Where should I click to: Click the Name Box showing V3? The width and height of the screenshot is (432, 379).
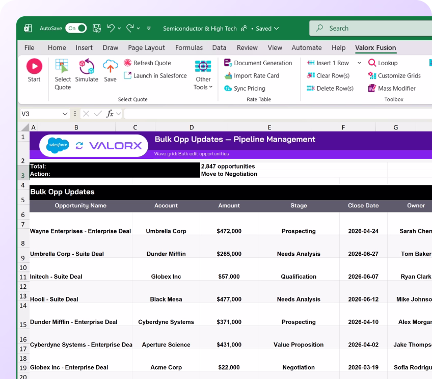41,114
